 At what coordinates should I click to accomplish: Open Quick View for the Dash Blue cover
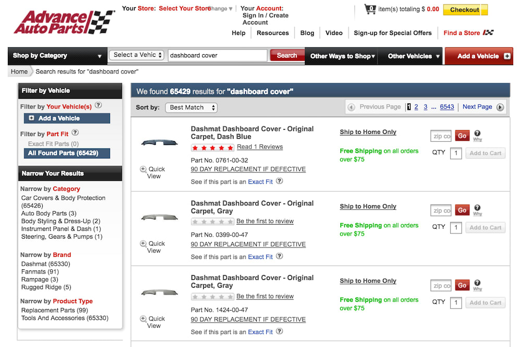153,172
